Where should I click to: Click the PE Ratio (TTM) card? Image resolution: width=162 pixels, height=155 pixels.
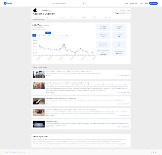(103, 36)
